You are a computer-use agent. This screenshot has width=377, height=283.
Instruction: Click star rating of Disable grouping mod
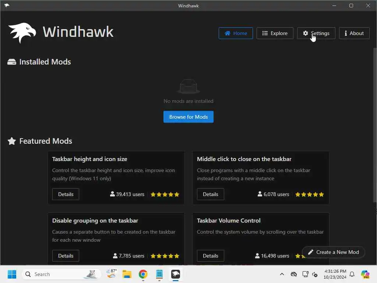(x=165, y=256)
